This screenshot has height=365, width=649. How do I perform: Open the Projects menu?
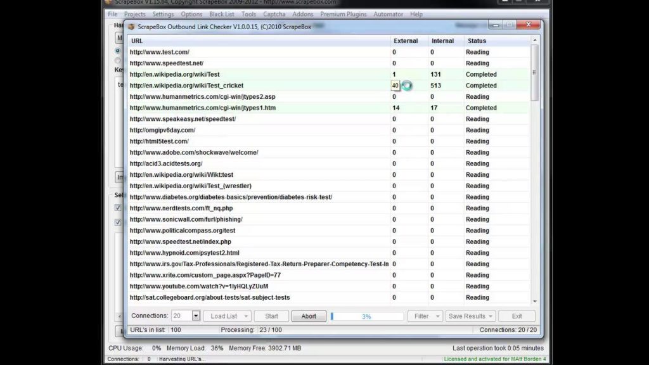135,14
